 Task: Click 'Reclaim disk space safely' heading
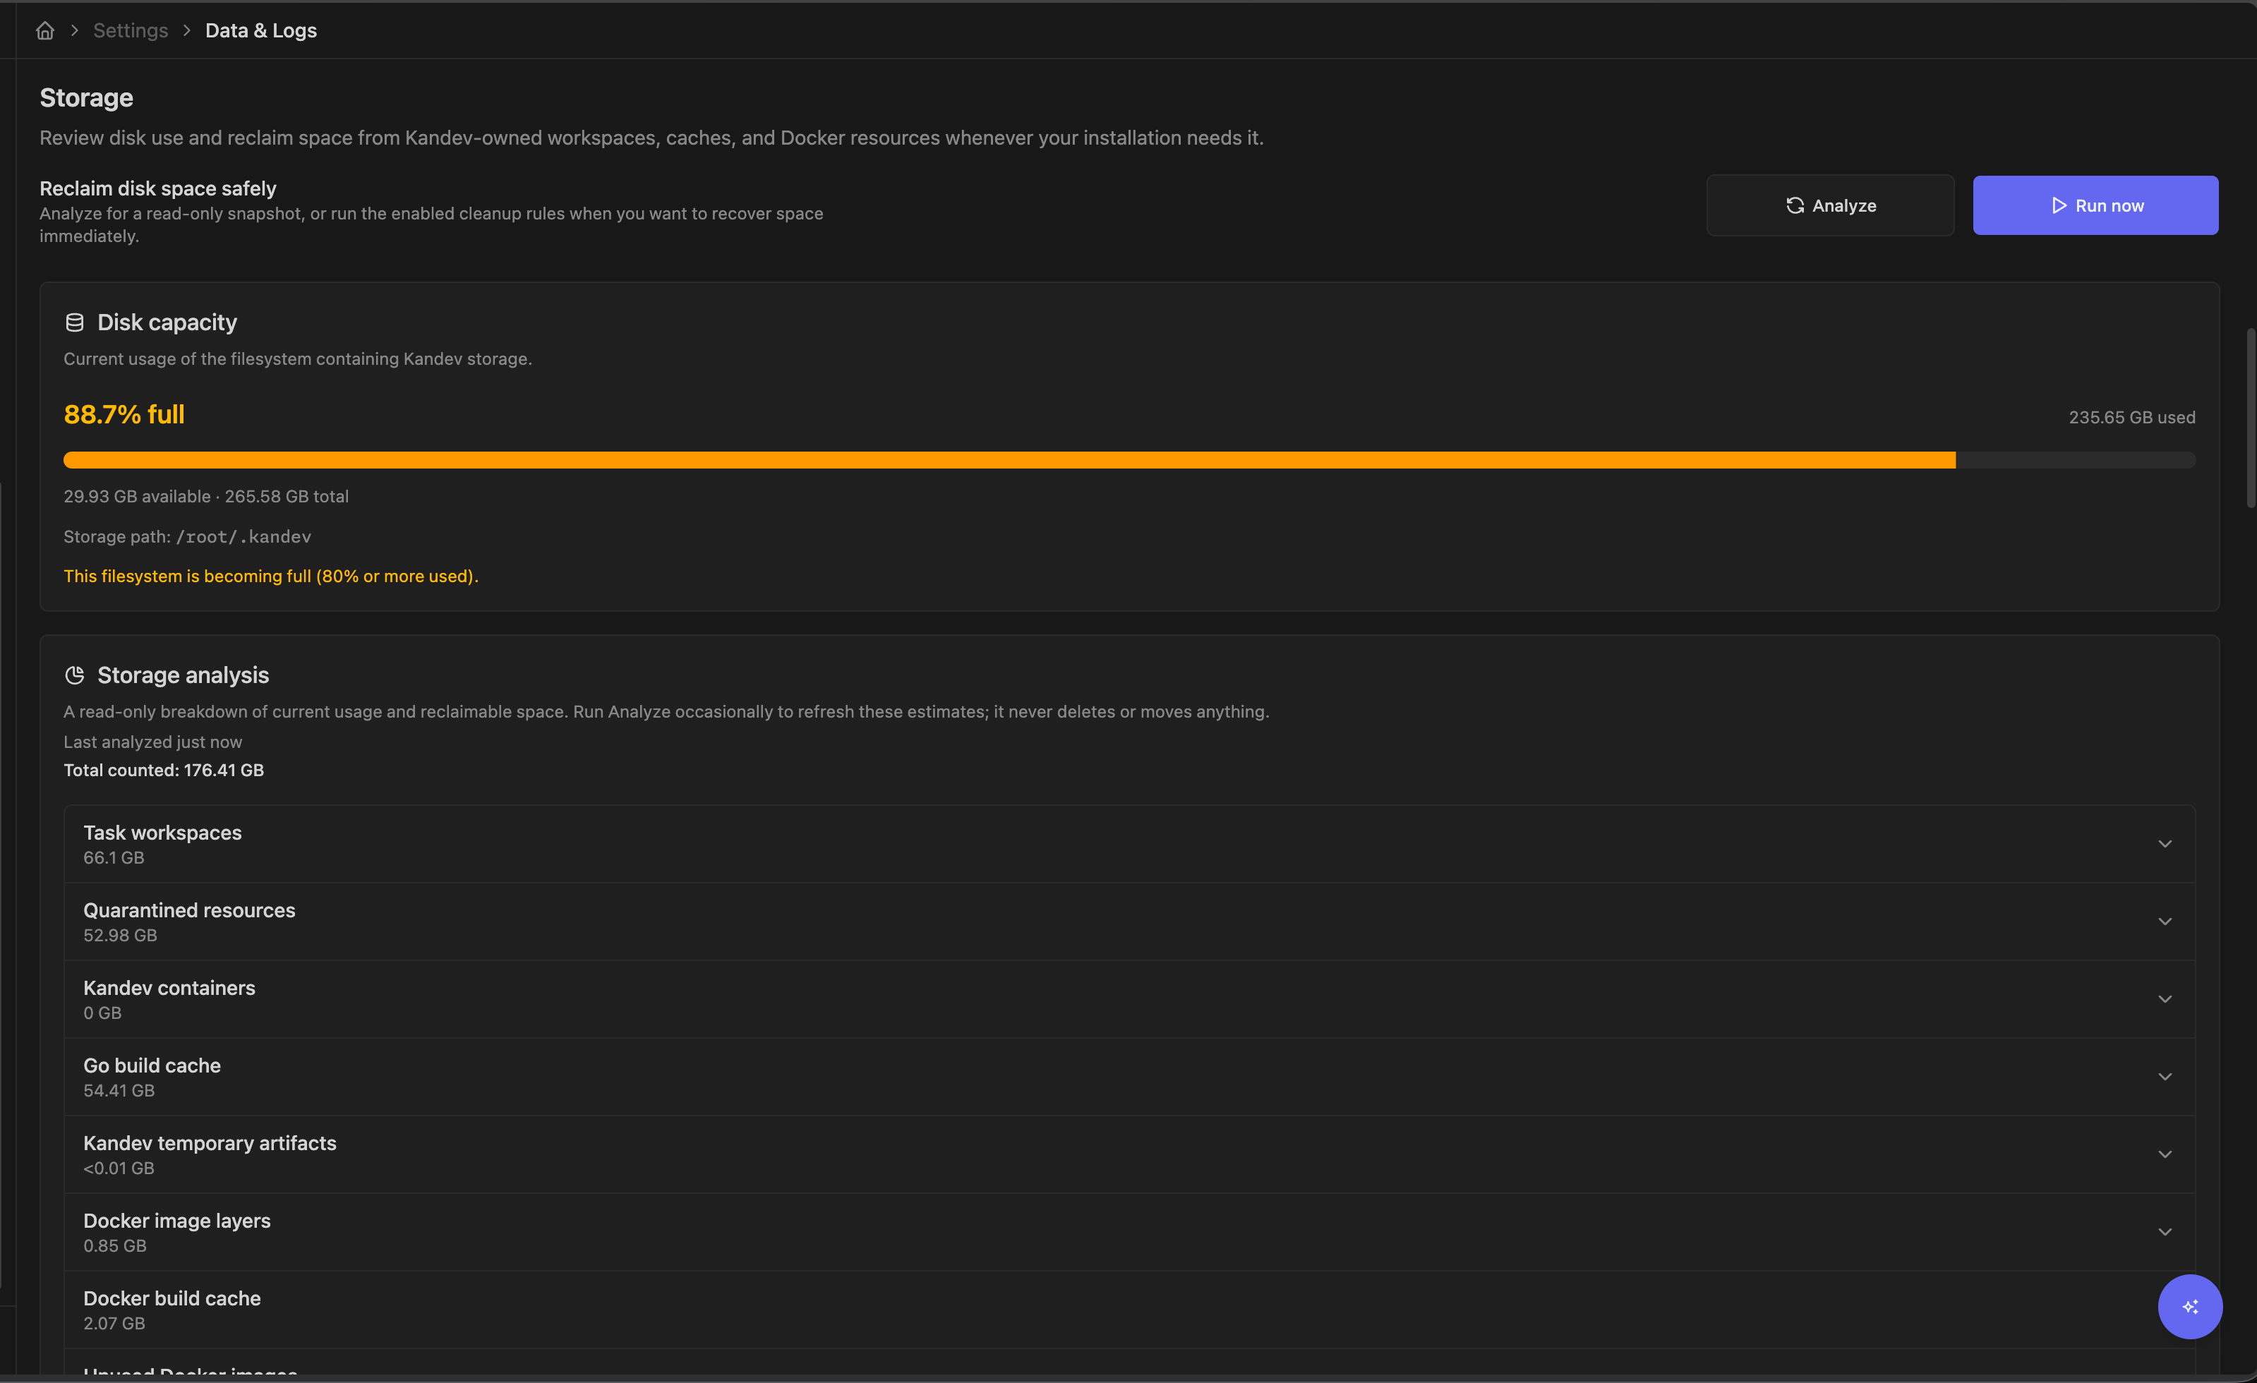pyautogui.click(x=157, y=188)
